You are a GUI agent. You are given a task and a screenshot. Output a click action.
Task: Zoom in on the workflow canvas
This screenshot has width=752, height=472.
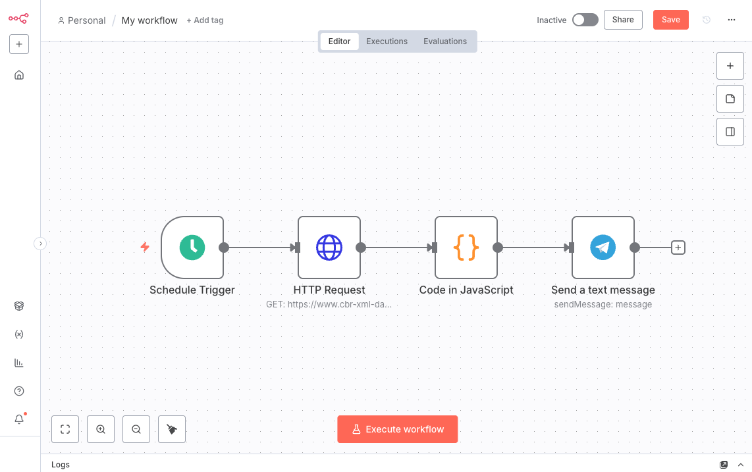click(100, 429)
